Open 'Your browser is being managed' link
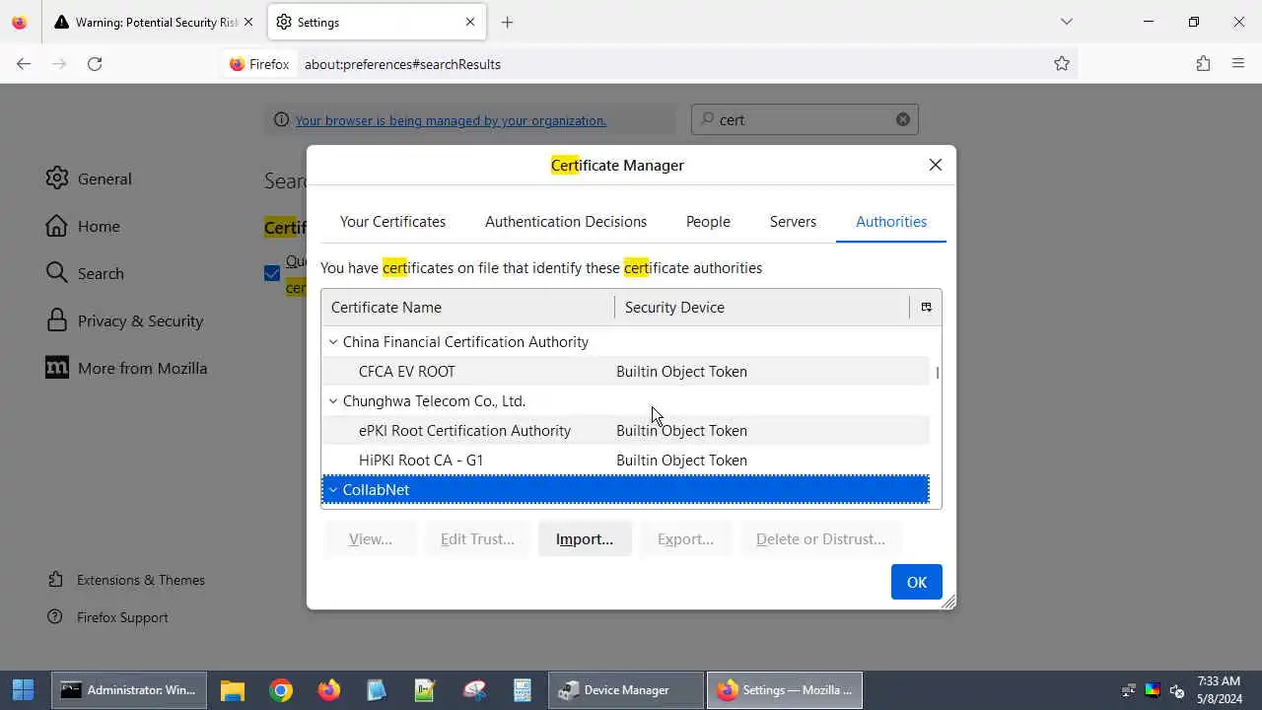This screenshot has width=1262, height=710. 451,120
